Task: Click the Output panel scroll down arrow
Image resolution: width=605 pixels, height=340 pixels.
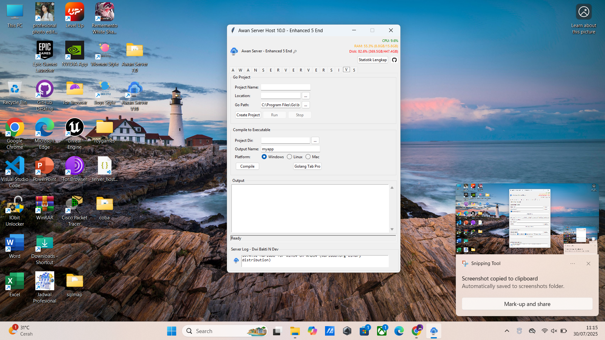Action: click(392, 229)
